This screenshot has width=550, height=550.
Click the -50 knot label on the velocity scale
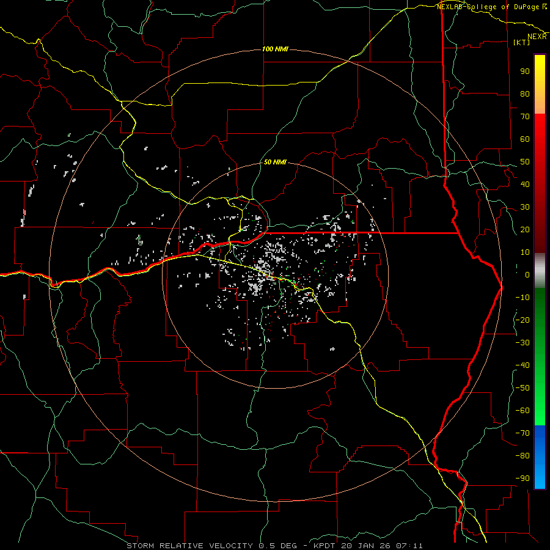click(x=522, y=388)
